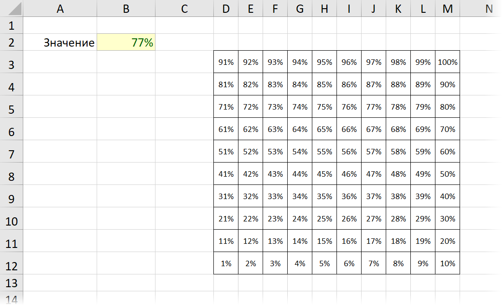Select column B header

(x=126, y=9)
